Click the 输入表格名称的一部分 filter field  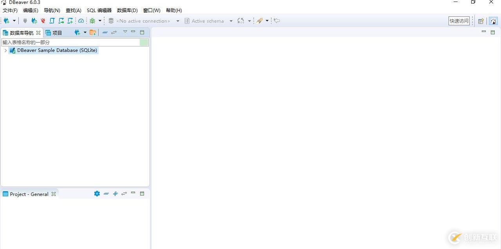coord(70,42)
